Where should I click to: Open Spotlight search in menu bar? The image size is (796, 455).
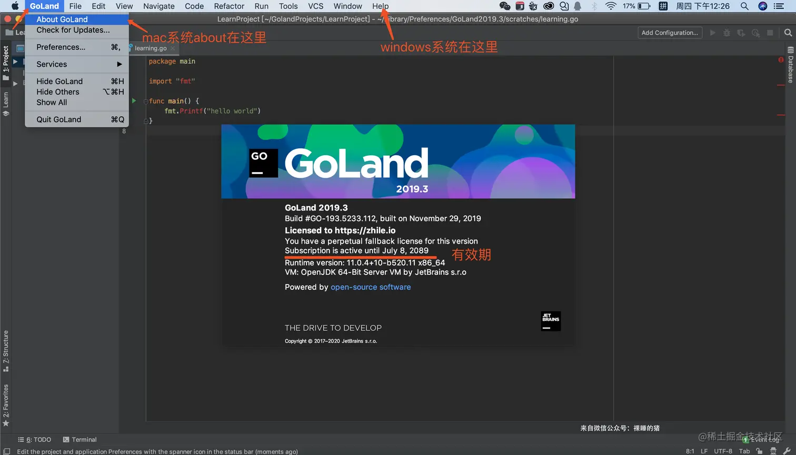coord(744,6)
